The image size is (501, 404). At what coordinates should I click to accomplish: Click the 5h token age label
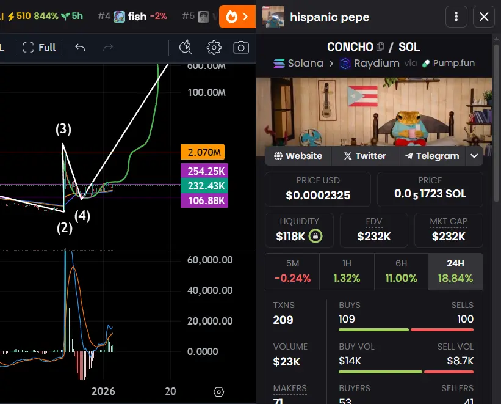click(x=77, y=16)
